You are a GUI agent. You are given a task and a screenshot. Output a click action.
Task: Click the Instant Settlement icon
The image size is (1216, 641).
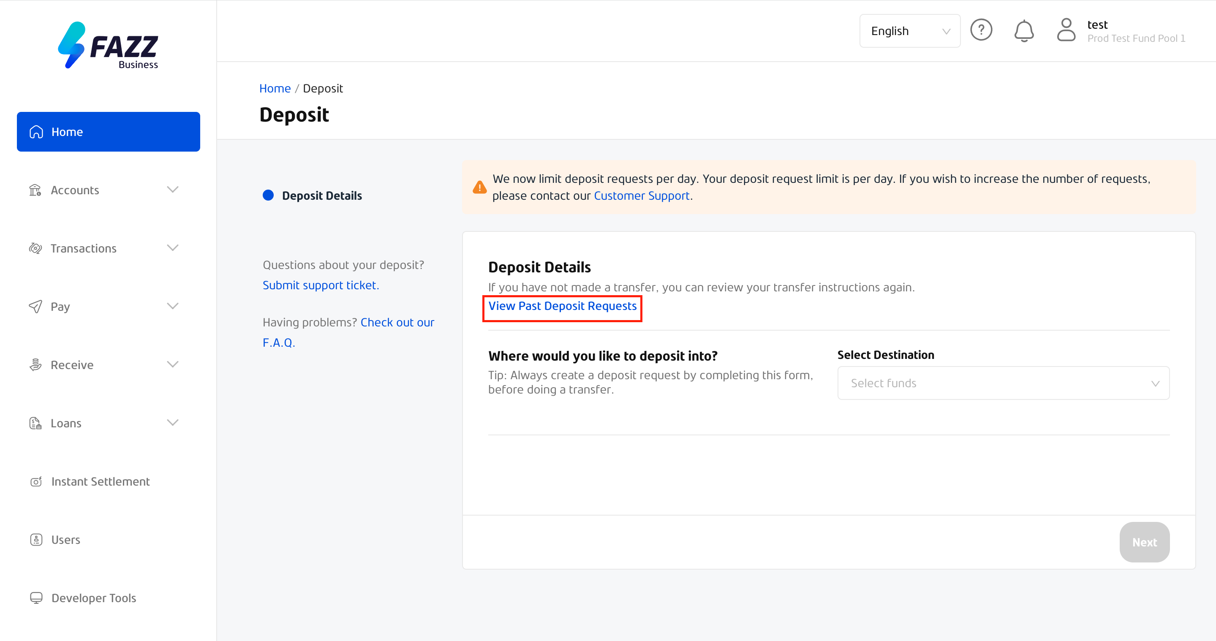point(36,481)
